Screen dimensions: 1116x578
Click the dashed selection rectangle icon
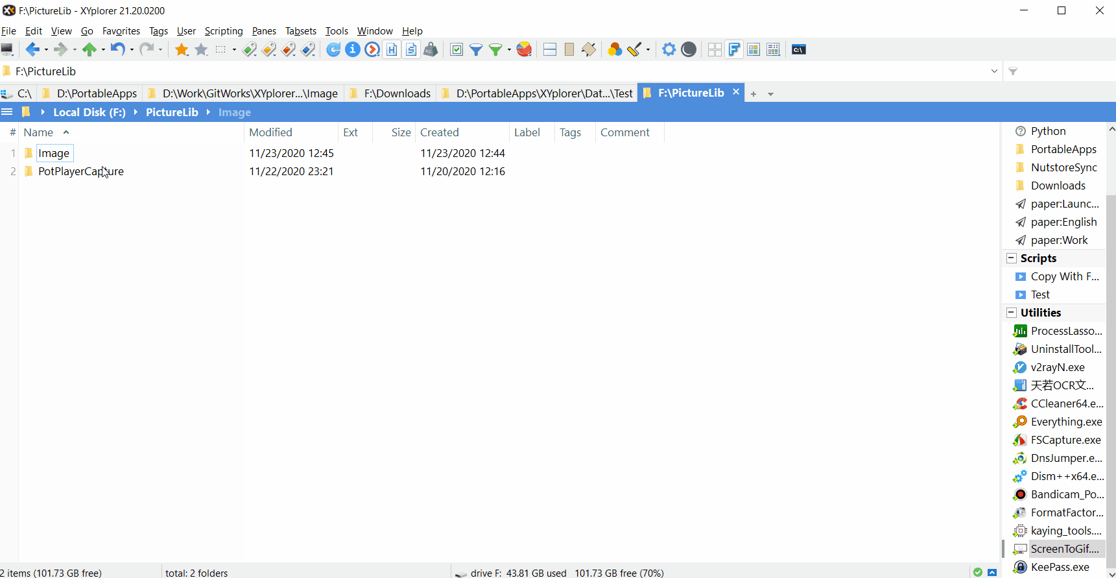[221, 49]
